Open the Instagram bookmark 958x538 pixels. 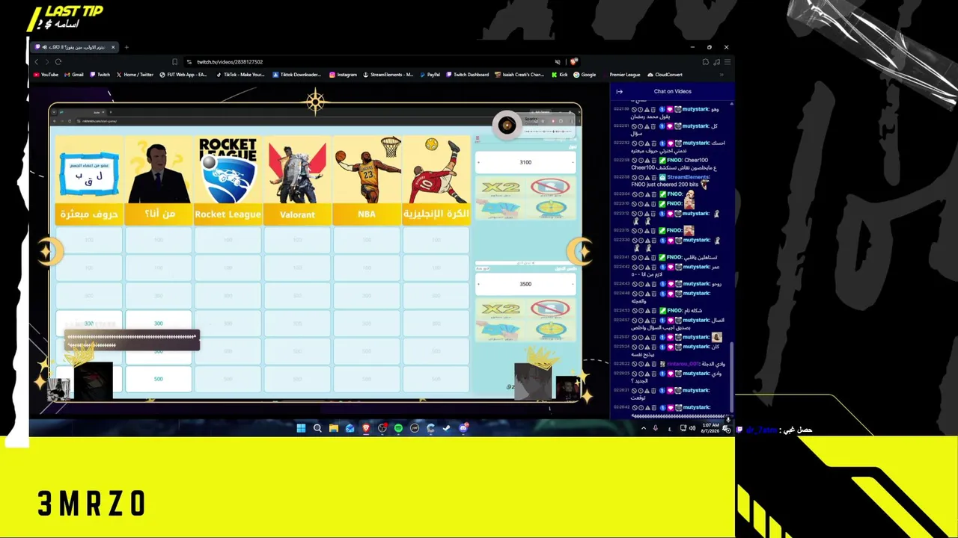pos(343,75)
